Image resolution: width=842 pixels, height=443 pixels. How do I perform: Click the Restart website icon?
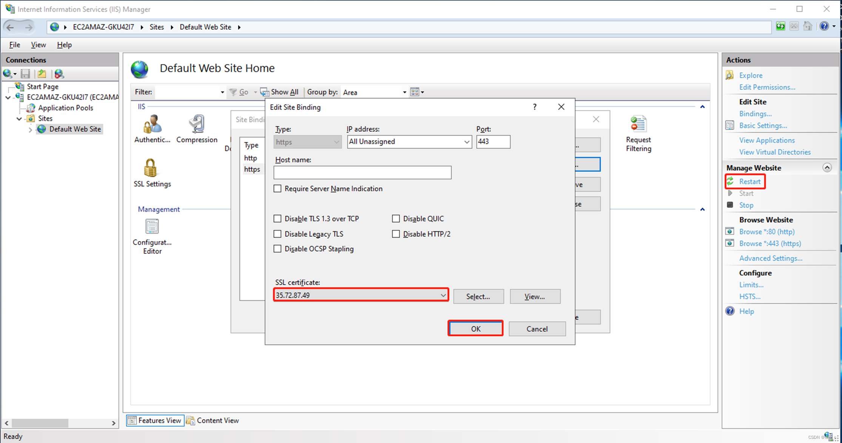[x=731, y=181]
